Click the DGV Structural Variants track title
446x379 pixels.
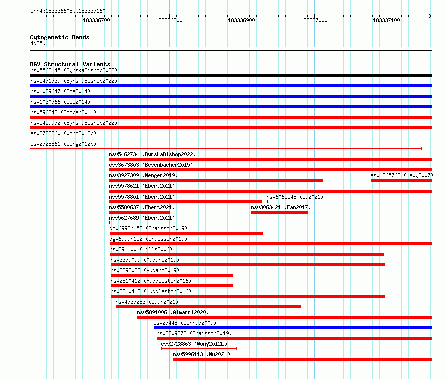[x=70, y=64]
